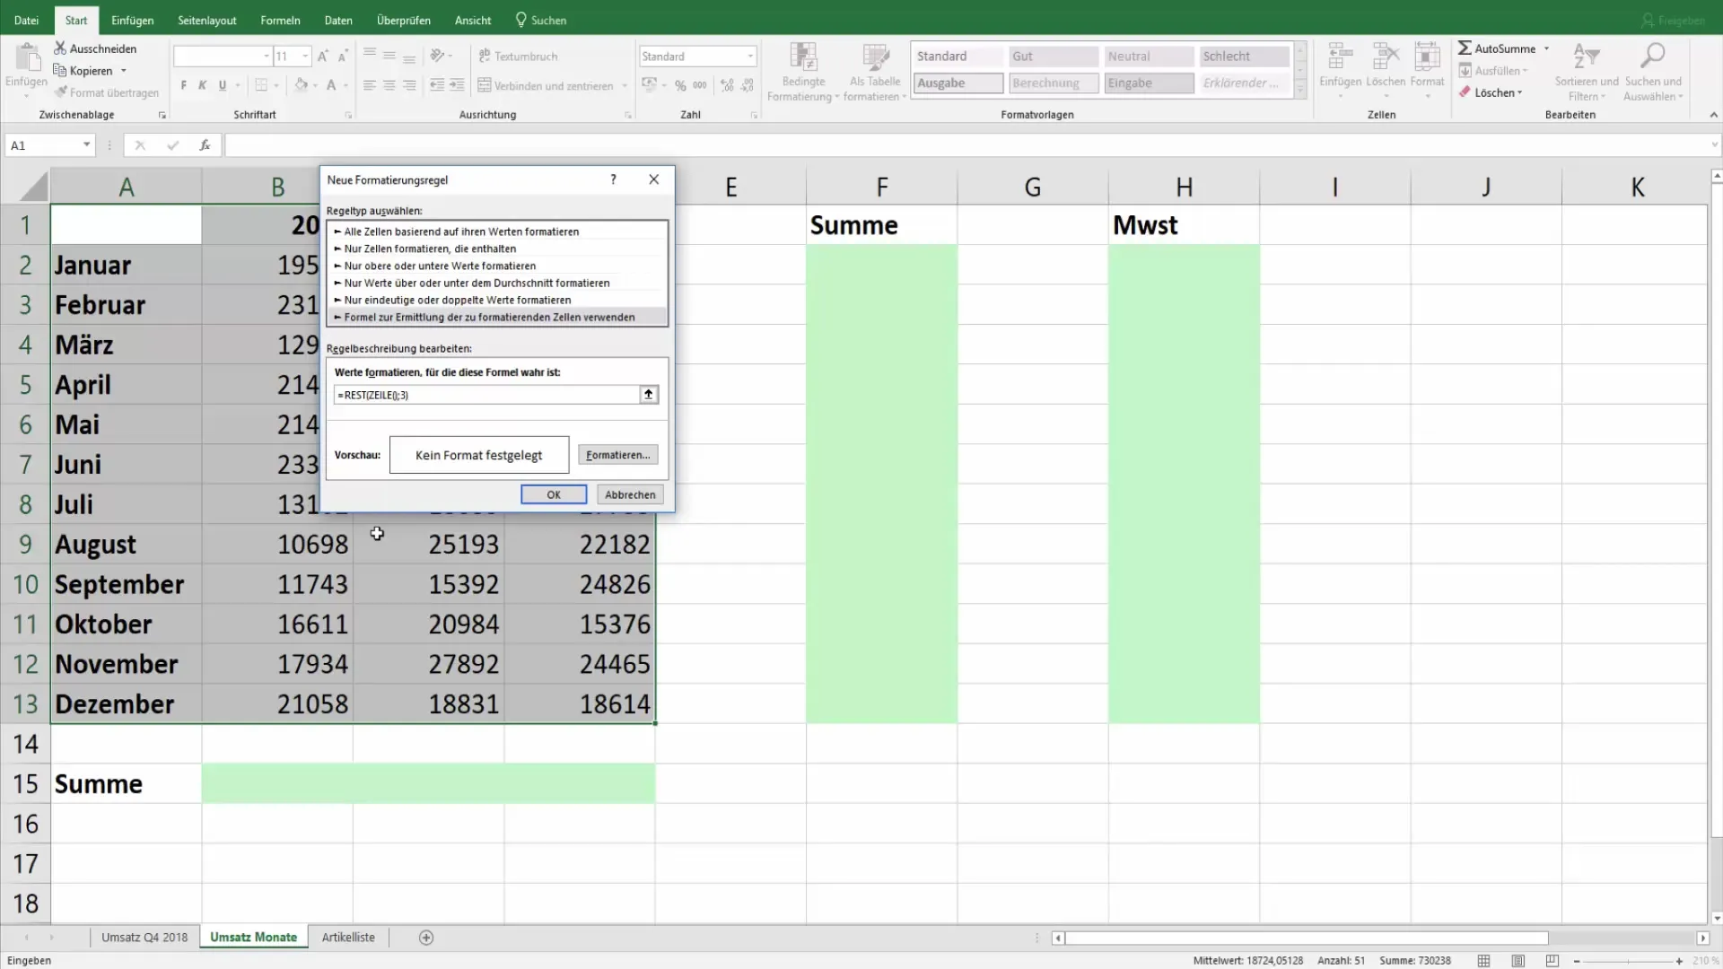Click the accounting number format icon
Image resolution: width=1723 pixels, height=969 pixels.
pos(649,85)
